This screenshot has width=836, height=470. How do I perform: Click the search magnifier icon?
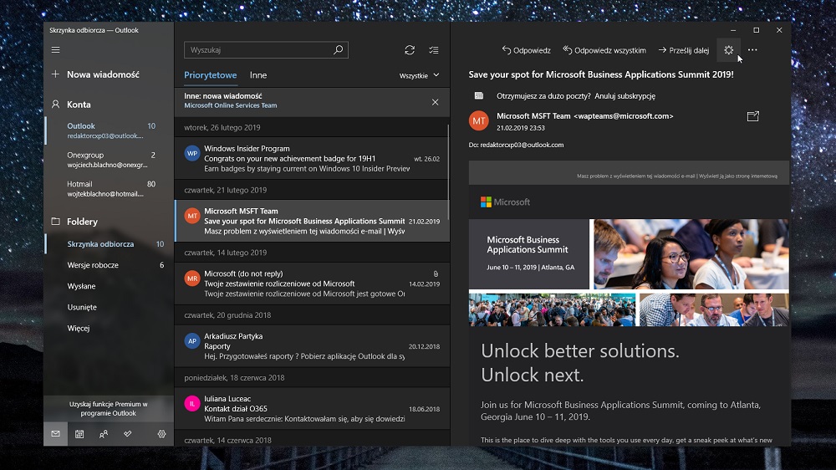(x=338, y=49)
